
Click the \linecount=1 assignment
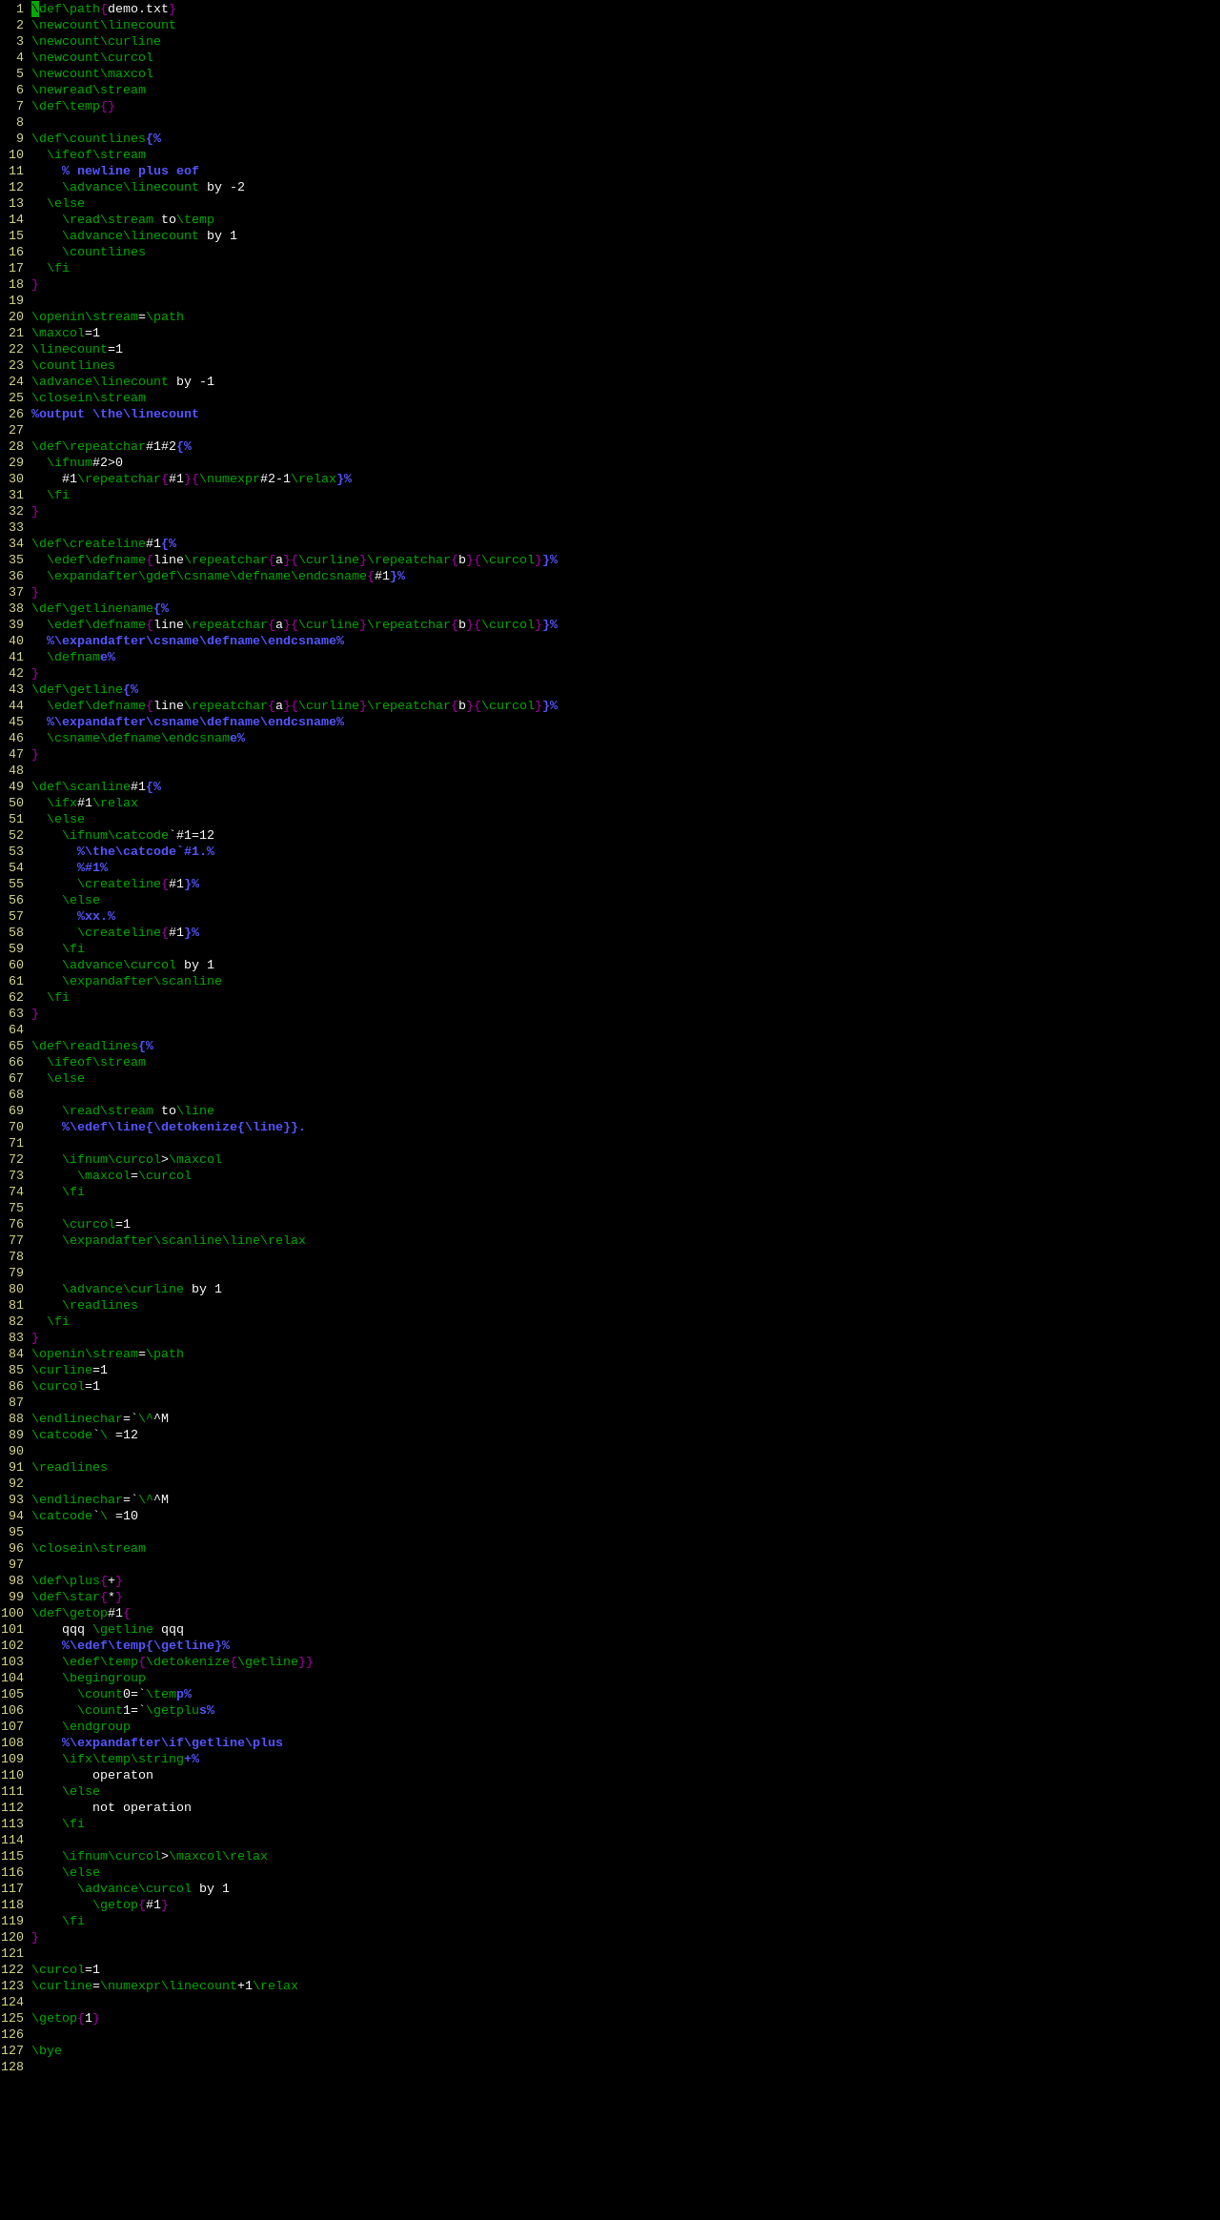(x=77, y=349)
